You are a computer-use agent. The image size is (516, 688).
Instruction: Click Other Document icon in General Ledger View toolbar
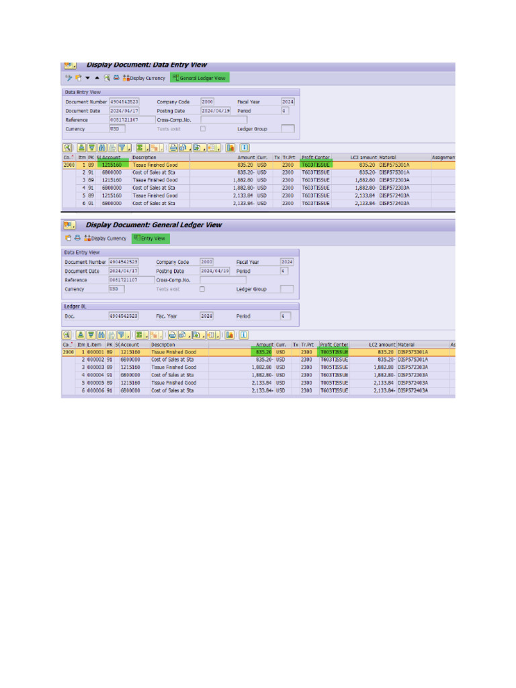coord(68,239)
